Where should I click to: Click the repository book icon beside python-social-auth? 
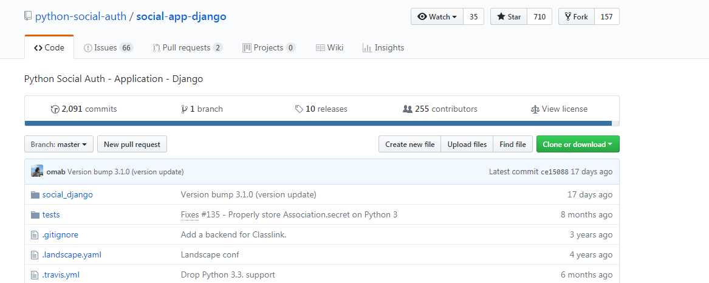(x=28, y=17)
